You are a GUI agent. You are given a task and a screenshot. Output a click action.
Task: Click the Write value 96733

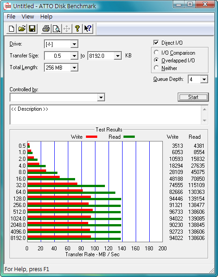[x=176, y=211]
